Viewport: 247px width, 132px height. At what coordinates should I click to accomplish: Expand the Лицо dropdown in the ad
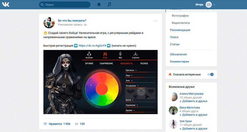tap(129, 75)
